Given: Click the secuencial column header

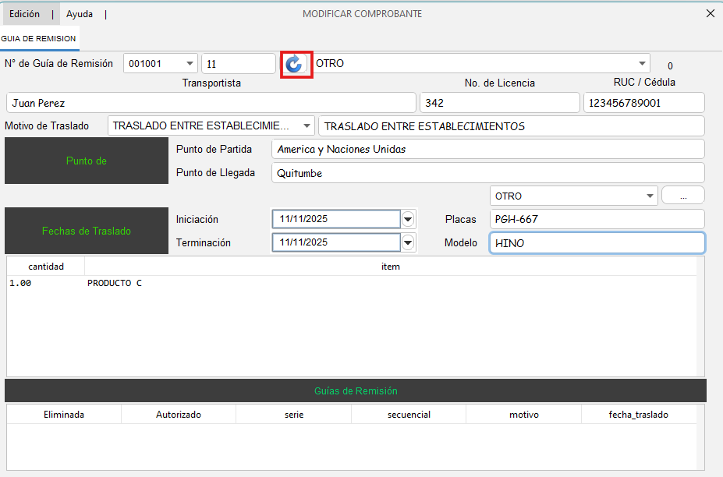Looking at the screenshot, I should (x=409, y=415).
